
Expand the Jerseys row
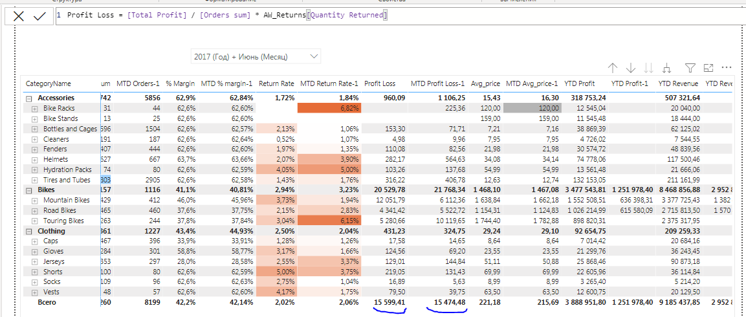pos(34,262)
